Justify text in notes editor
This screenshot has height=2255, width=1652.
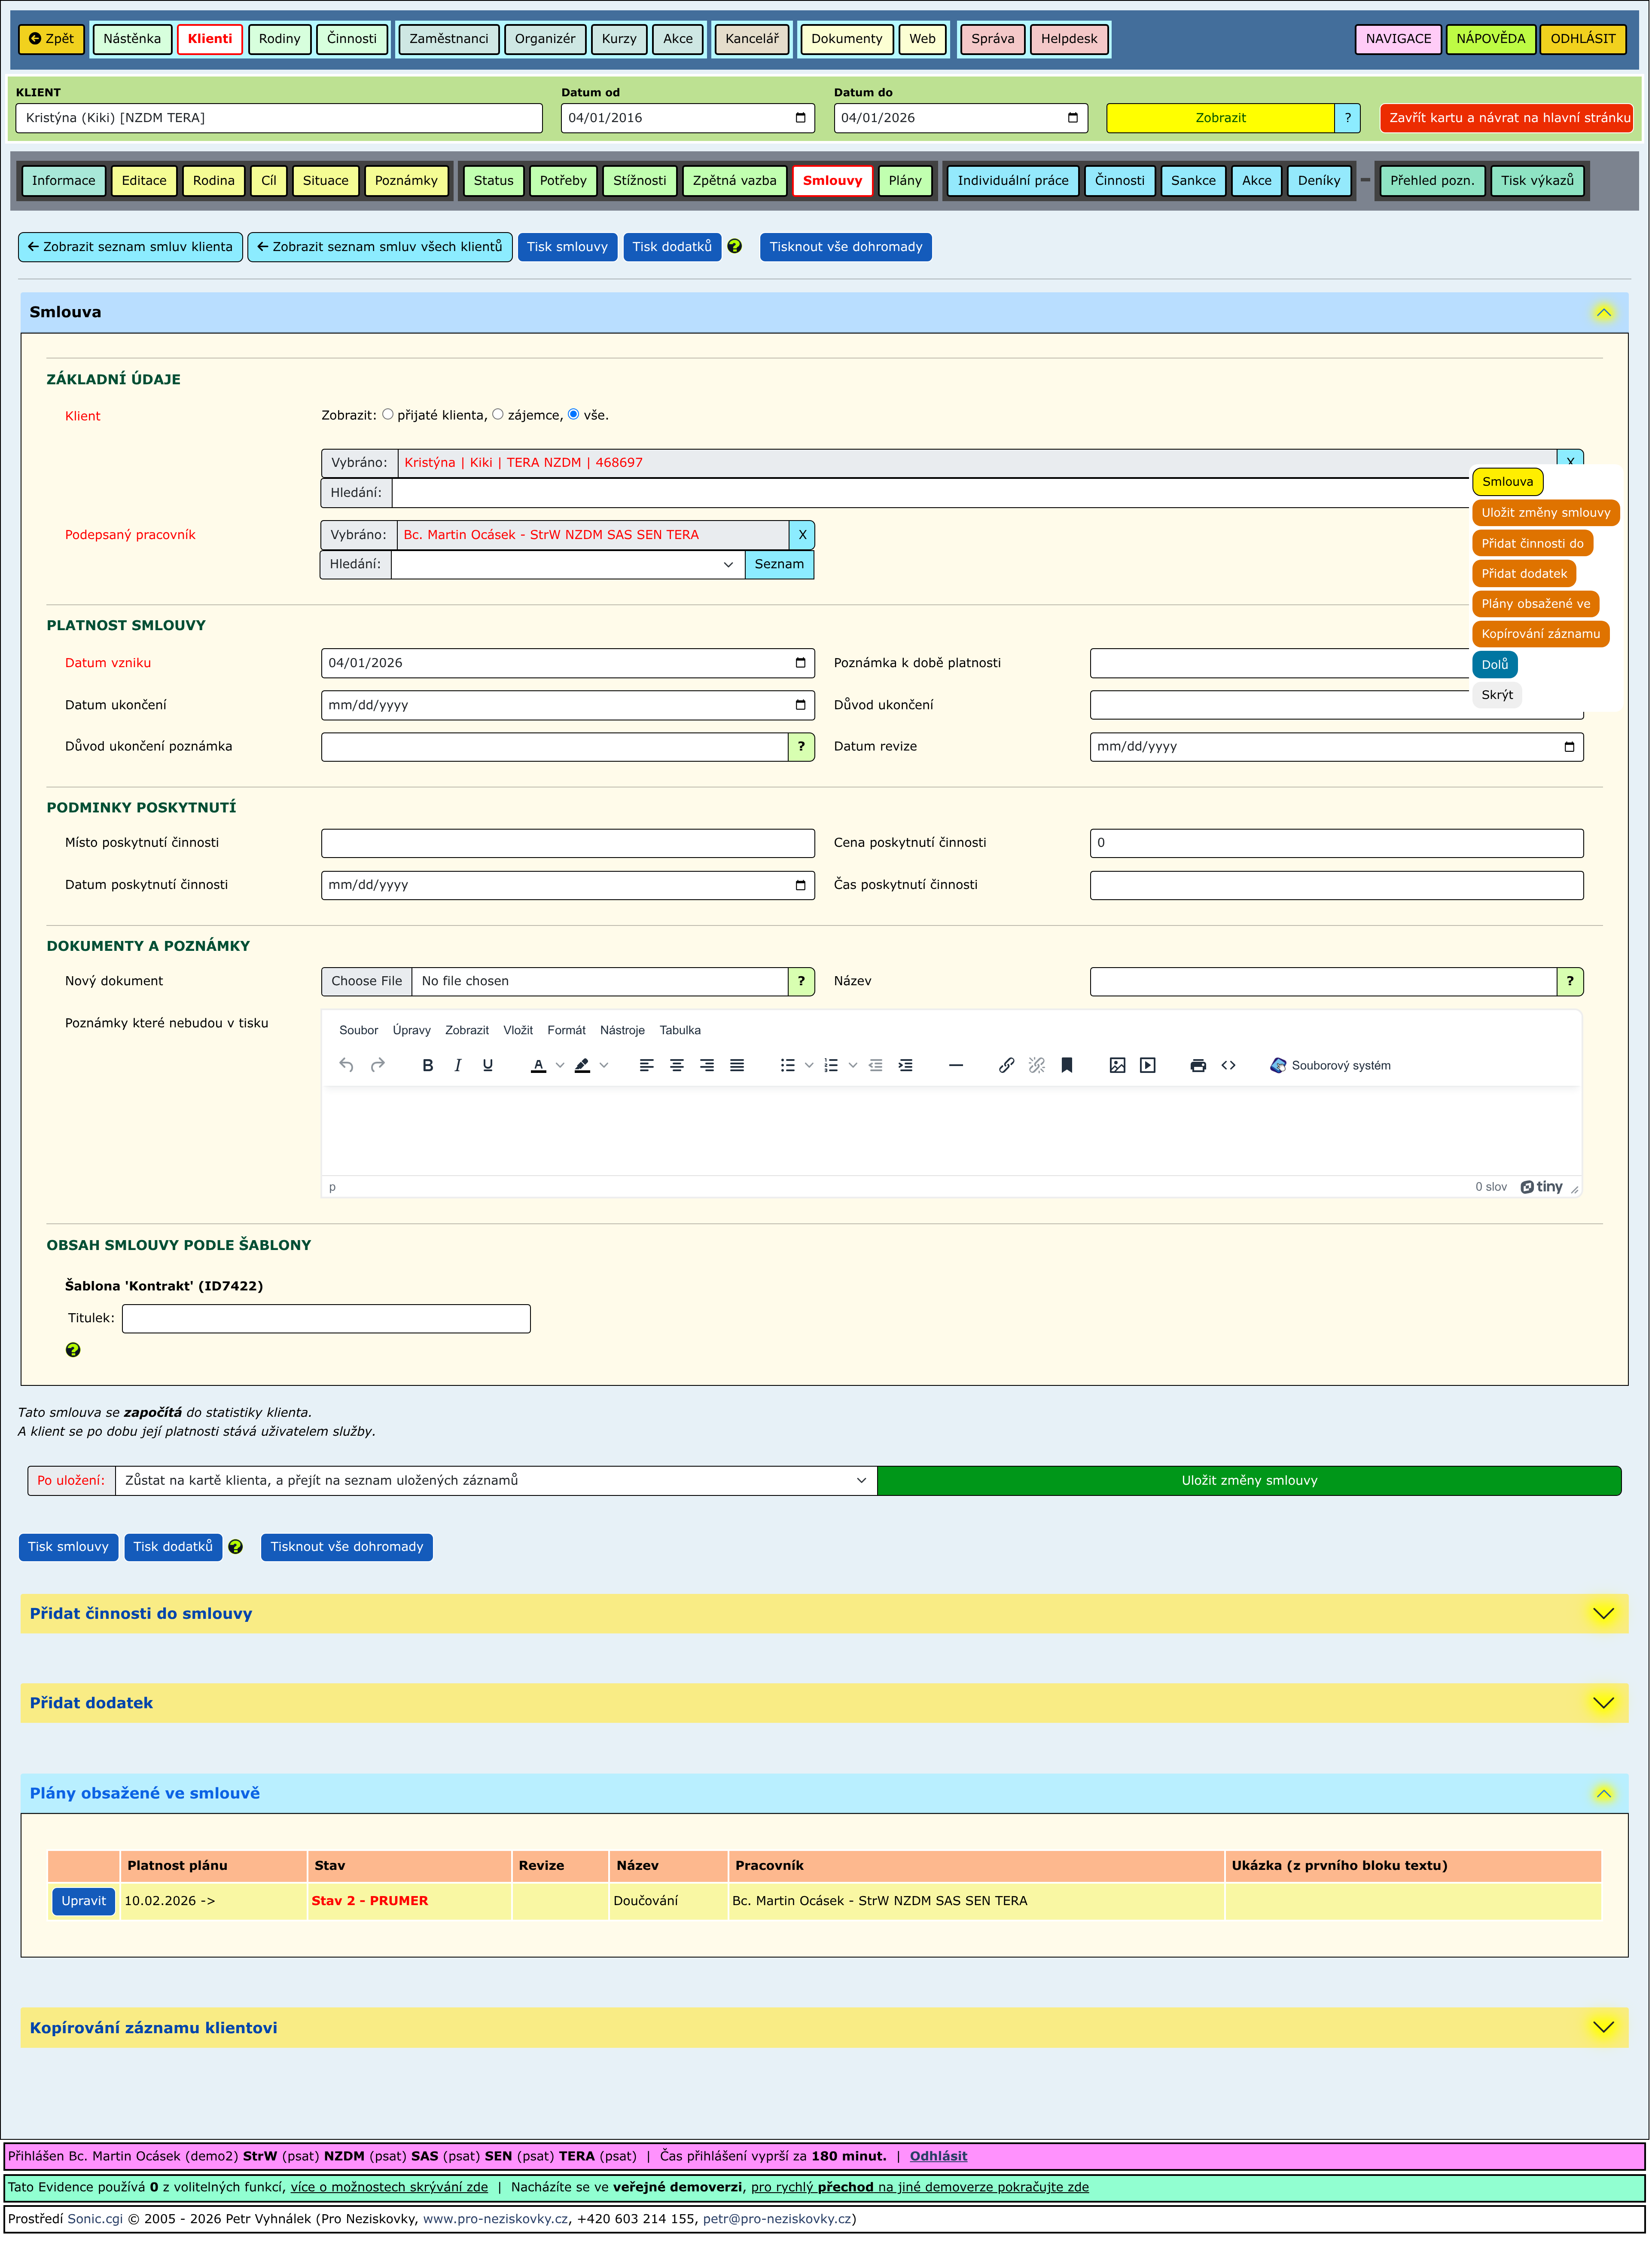click(x=737, y=1066)
